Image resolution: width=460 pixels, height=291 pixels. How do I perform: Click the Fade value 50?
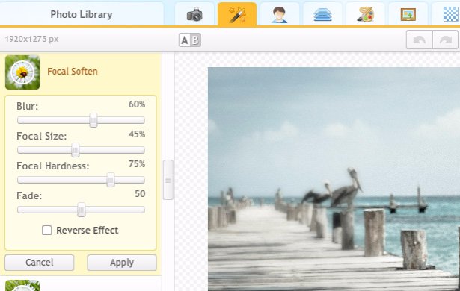pos(140,194)
